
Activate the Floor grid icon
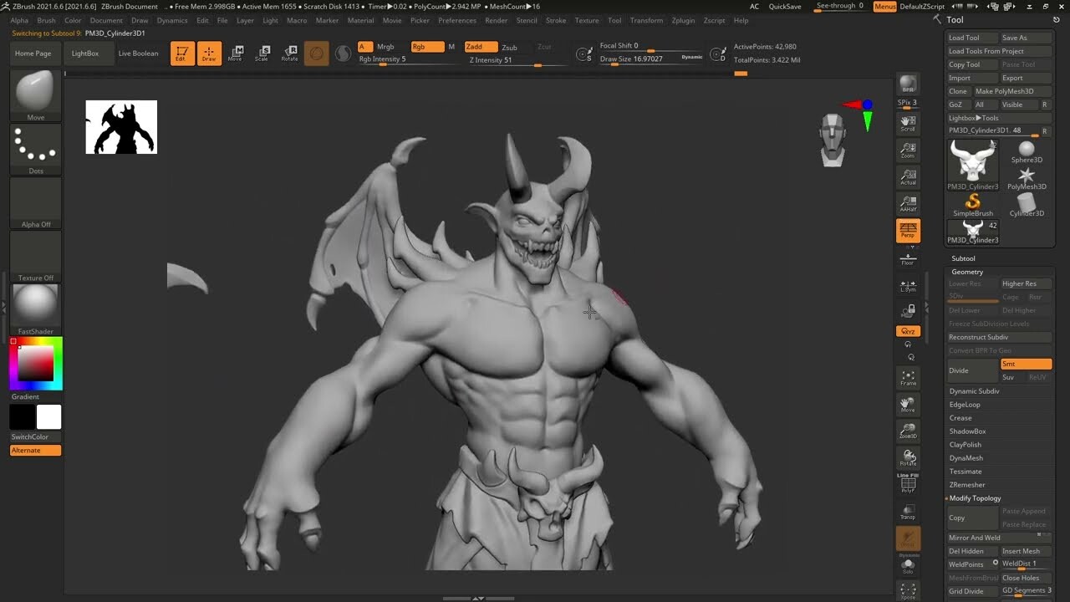pos(908,259)
